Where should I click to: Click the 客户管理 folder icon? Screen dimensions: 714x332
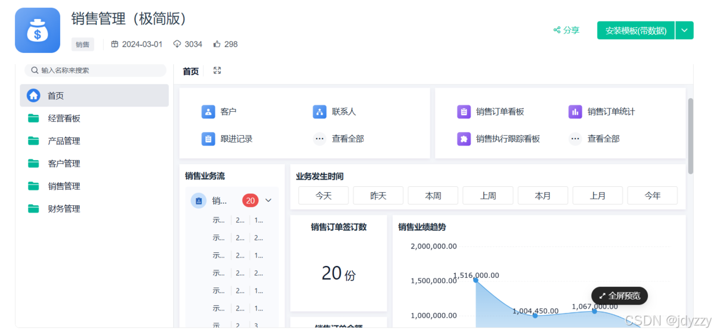click(x=33, y=163)
